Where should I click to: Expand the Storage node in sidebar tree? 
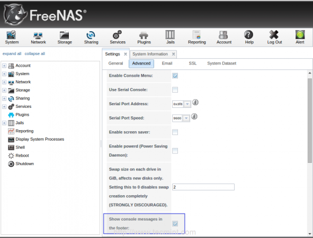pyautogui.click(x=4, y=90)
